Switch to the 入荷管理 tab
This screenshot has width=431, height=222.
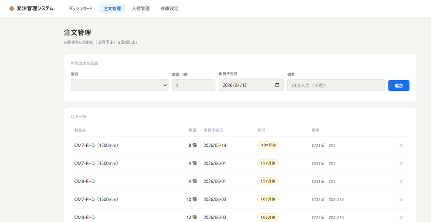(141, 8)
